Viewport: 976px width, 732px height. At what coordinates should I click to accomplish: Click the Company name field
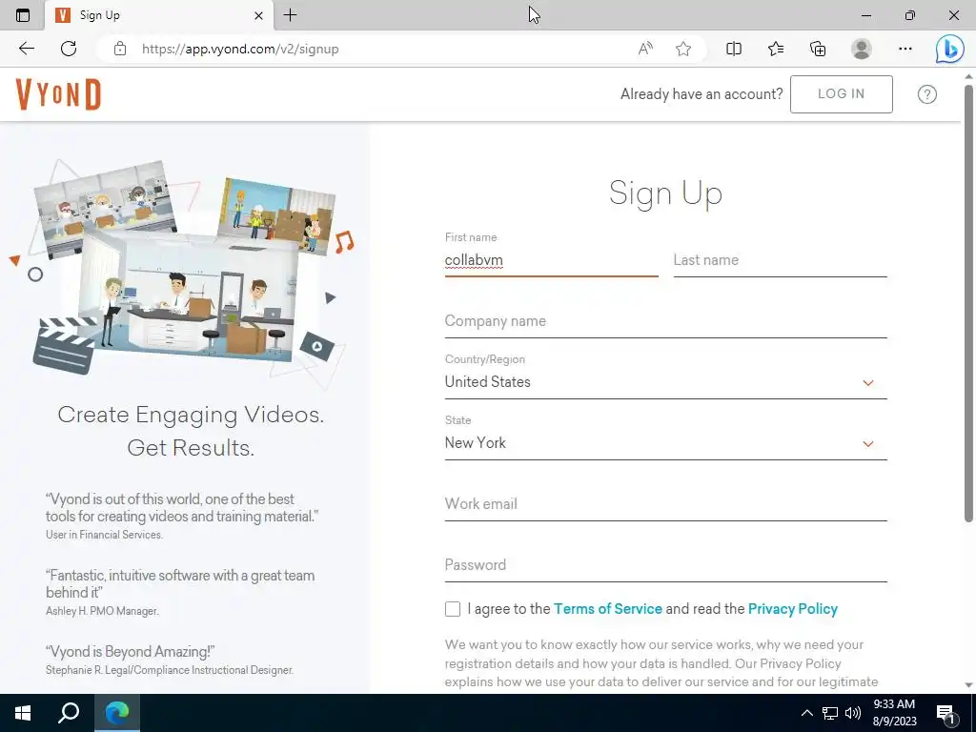[x=665, y=321]
